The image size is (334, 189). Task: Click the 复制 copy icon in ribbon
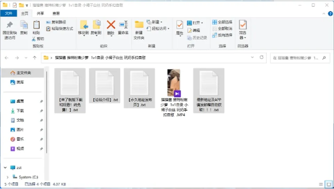(x=24, y=25)
